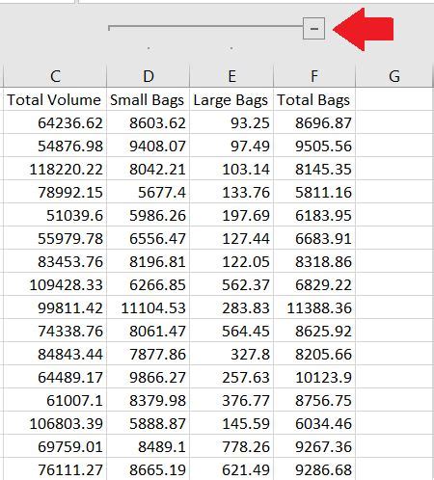Select cell with value 109428.33

click(x=55, y=284)
